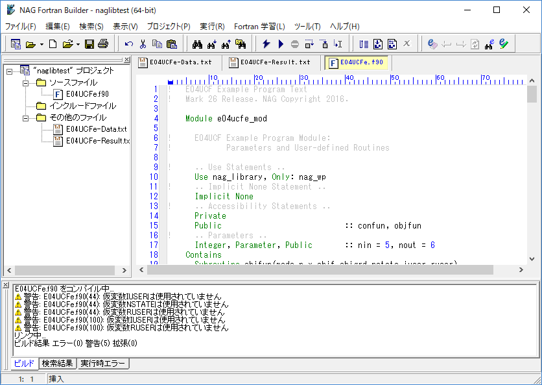Click the blue triangle Run icon

281,44
